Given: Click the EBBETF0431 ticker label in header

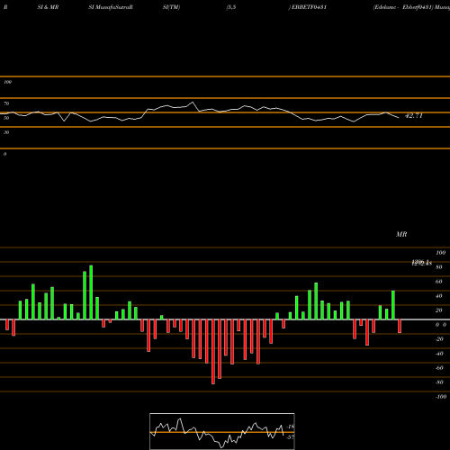Looking at the screenshot, I should click(309, 7).
